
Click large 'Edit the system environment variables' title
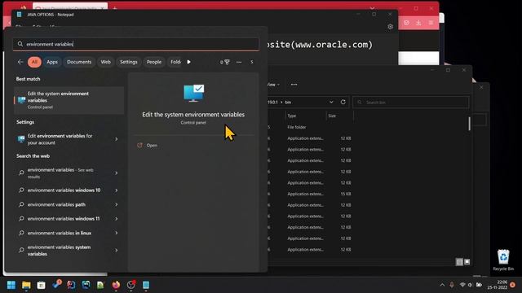pos(193,115)
